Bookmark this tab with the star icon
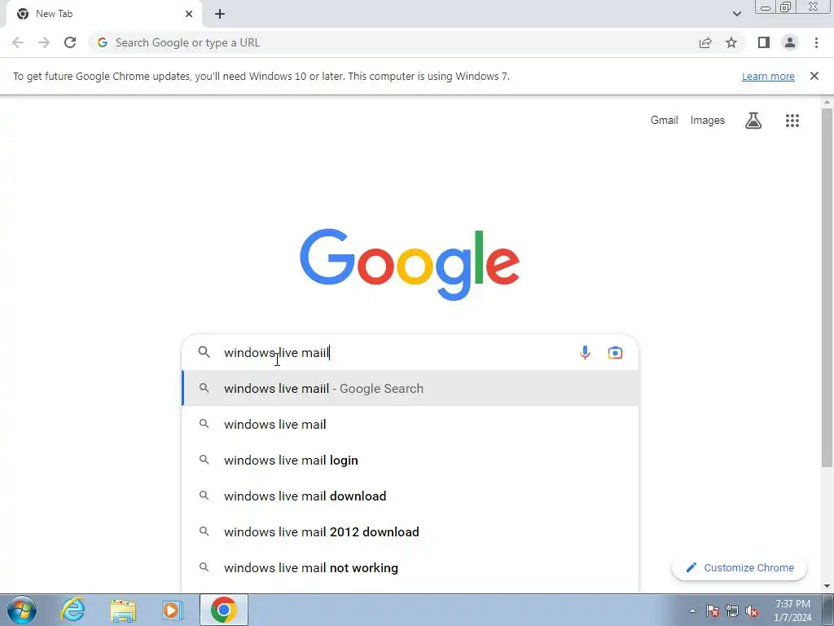Screen dimensions: 834x626 pos(731,42)
